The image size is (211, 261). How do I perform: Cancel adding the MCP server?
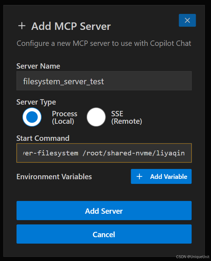[104, 234]
